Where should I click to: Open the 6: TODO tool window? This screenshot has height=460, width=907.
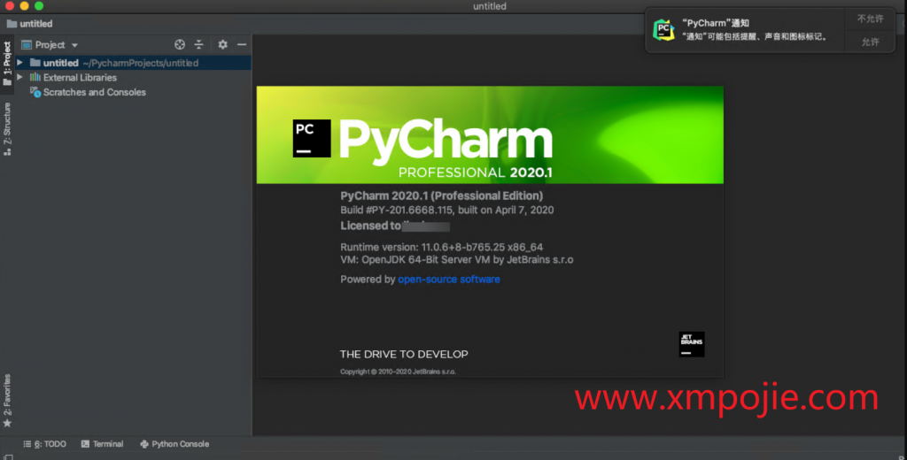coord(44,444)
